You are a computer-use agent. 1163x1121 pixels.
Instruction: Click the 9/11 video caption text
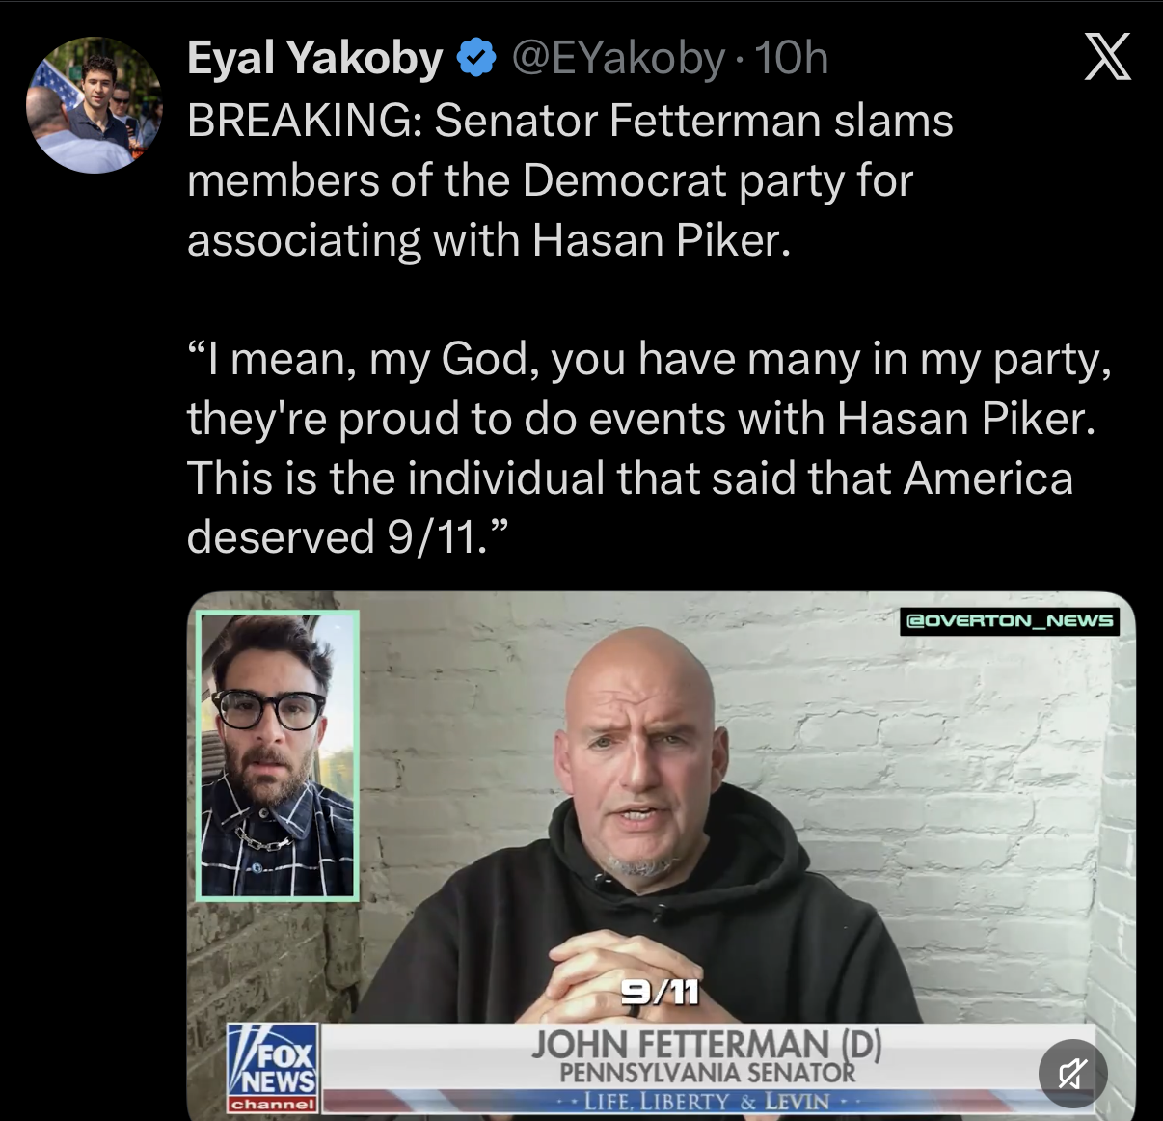point(660,992)
